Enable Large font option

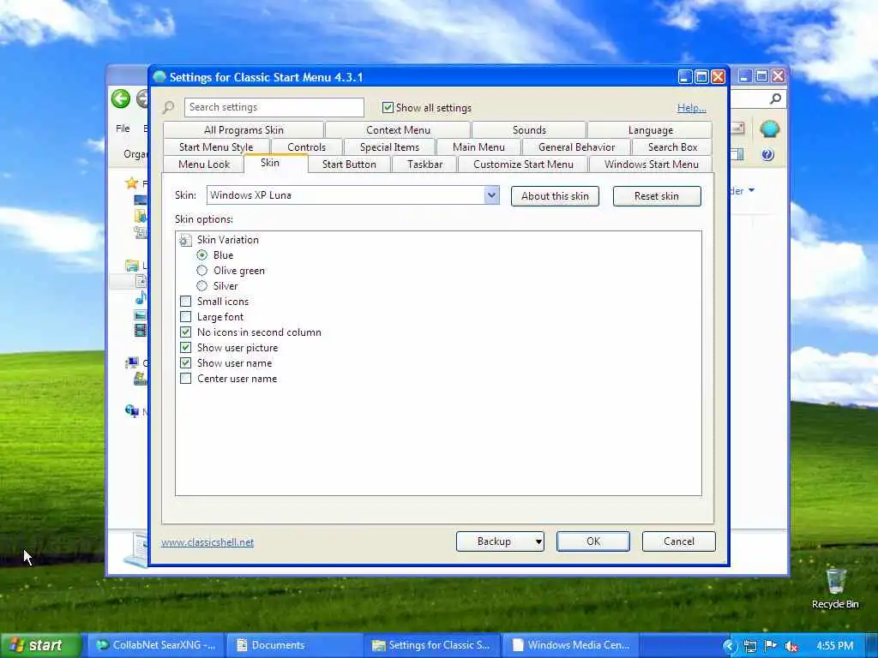pyautogui.click(x=185, y=317)
